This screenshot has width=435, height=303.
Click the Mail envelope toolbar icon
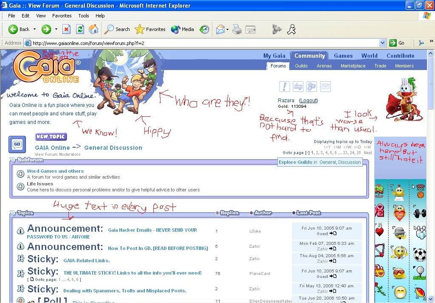click(x=220, y=29)
